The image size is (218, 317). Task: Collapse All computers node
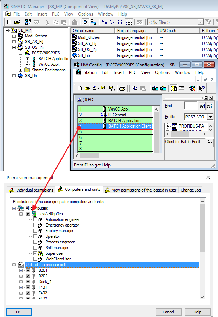pos(14,208)
